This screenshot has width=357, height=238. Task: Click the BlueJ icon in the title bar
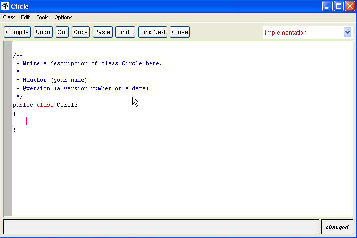[5, 6]
